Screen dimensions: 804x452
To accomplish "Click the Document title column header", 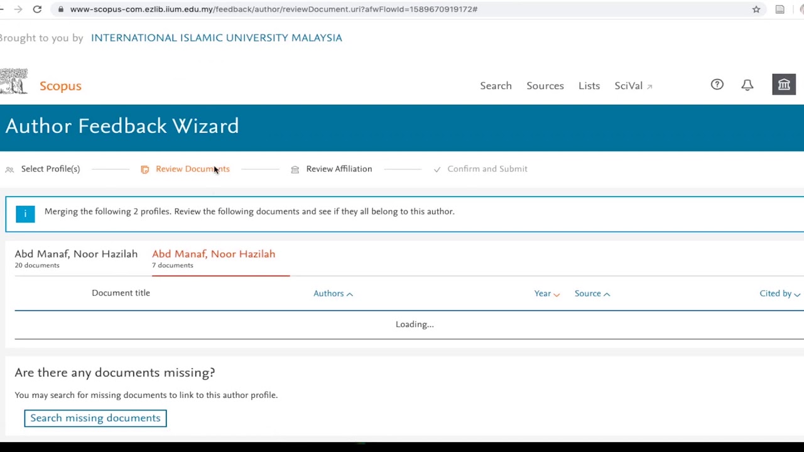I will pos(121,293).
